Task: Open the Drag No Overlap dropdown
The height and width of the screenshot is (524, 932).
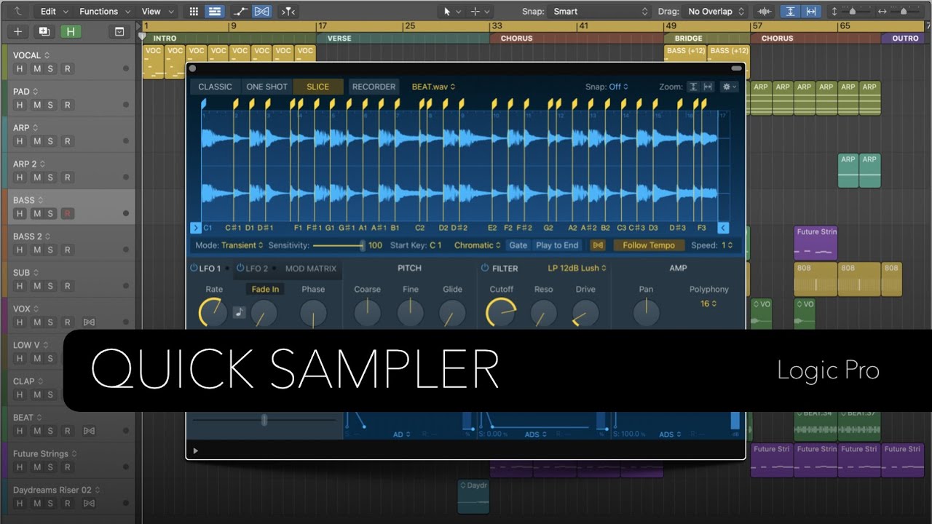Action: [716, 11]
